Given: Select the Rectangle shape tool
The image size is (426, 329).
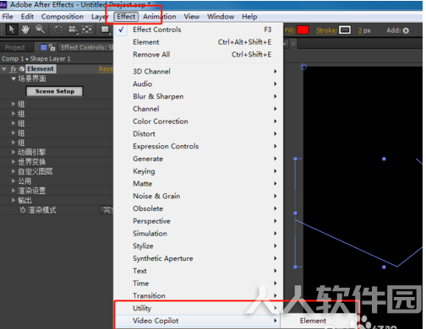Looking at the screenshot, I should click(x=105, y=30).
